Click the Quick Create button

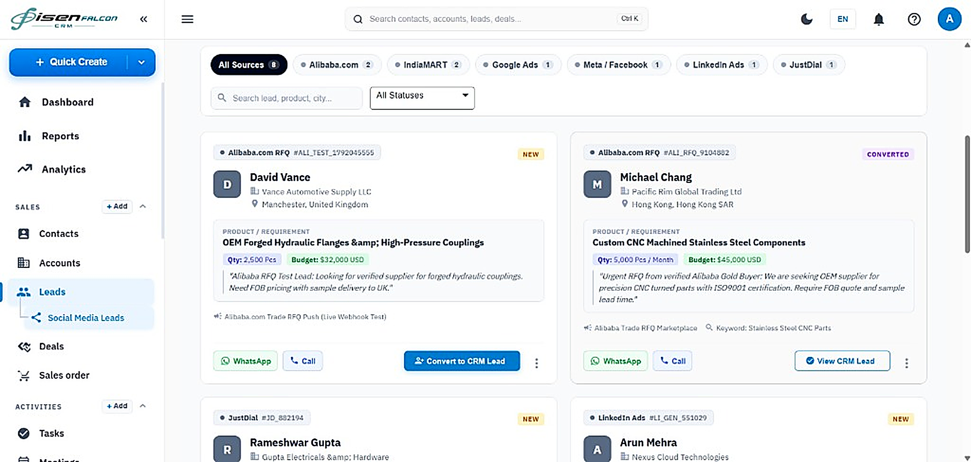71,62
